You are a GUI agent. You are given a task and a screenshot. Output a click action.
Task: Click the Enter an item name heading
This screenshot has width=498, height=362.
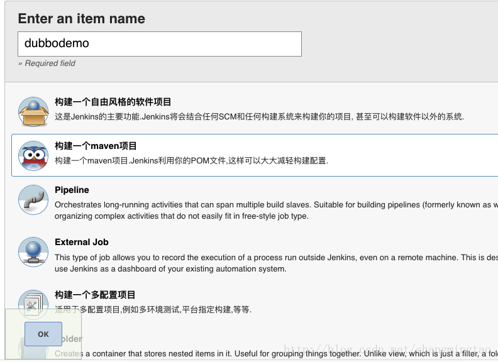(x=82, y=18)
